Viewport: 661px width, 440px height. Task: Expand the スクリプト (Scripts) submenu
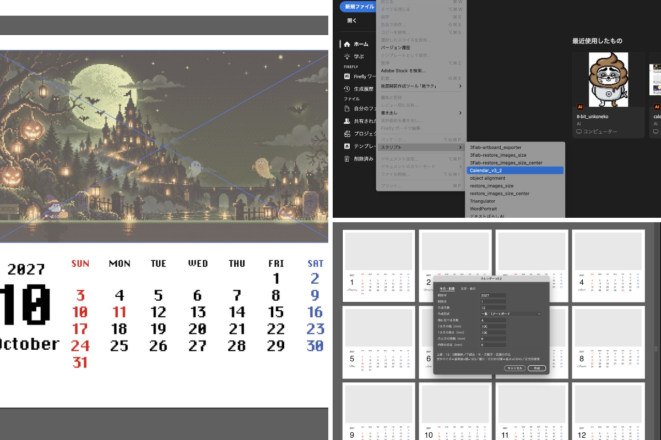coord(421,147)
